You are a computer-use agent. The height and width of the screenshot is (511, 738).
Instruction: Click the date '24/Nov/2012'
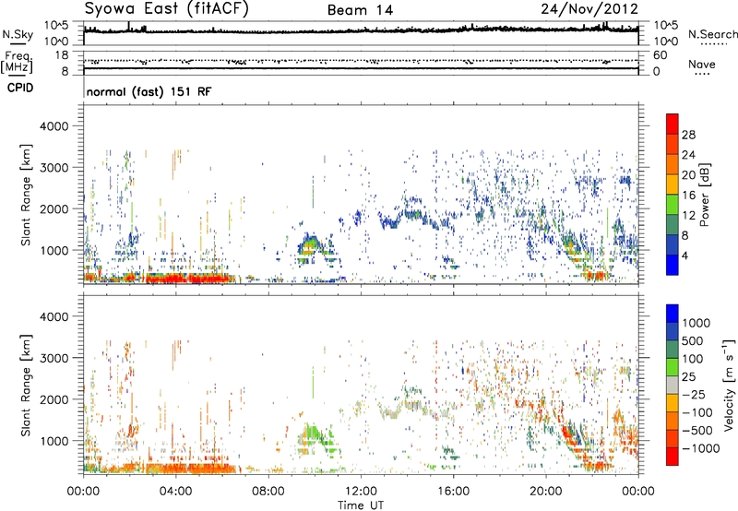589,9
